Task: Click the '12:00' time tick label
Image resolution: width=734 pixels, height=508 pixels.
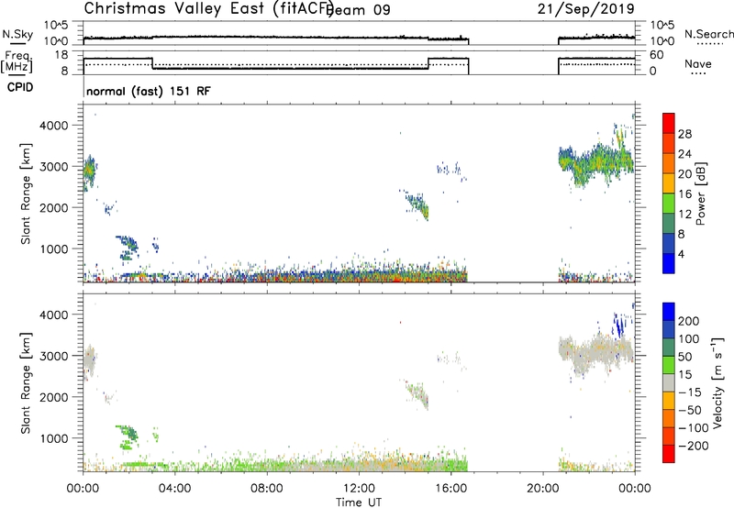Action: pos(359,489)
